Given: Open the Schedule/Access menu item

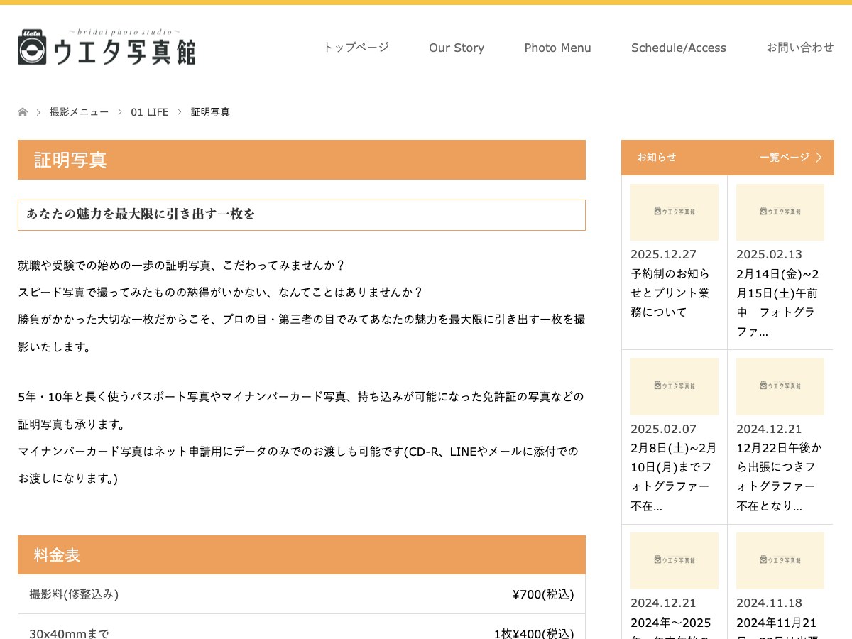Looking at the screenshot, I should pos(679,48).
